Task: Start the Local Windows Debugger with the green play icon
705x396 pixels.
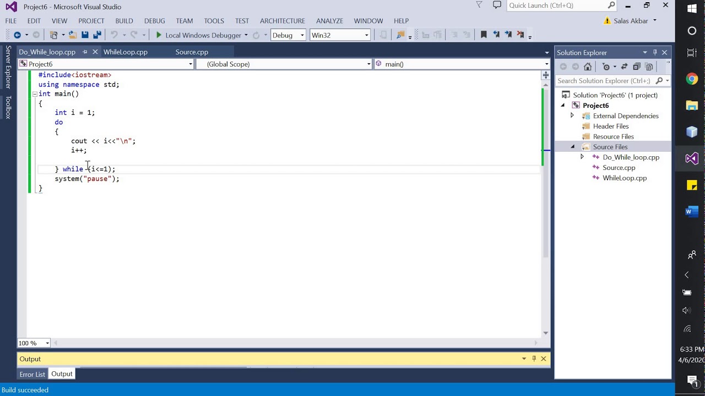Action: click(159, 35)
